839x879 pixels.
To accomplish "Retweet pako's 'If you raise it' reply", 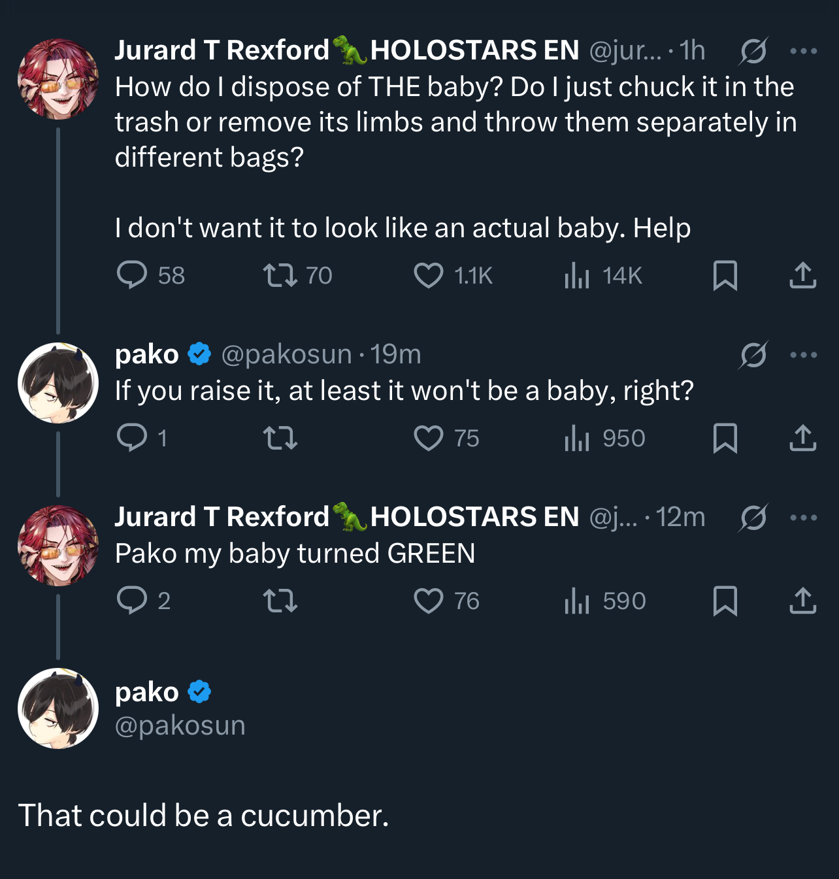I will pos(280,438).
